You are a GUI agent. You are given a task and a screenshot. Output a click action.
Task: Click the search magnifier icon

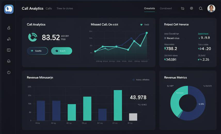pos(201,9)
